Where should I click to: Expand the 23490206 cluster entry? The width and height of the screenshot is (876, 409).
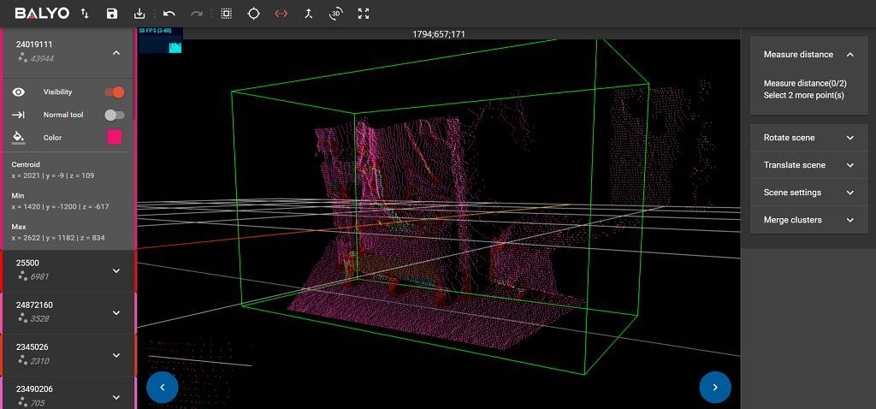pyautogui.click(x=116, y=397)
